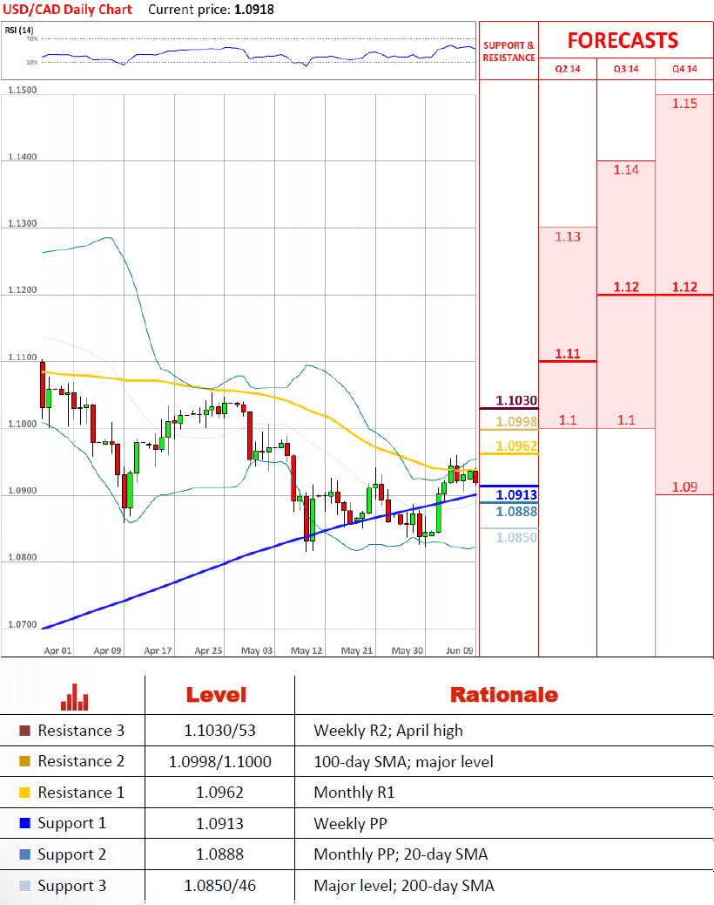The width and height of the screenshot is (714, 905).
Task: Click the Major level; 200-day SMA rationale
Action: pyautogui.click(x=404, y=886)
